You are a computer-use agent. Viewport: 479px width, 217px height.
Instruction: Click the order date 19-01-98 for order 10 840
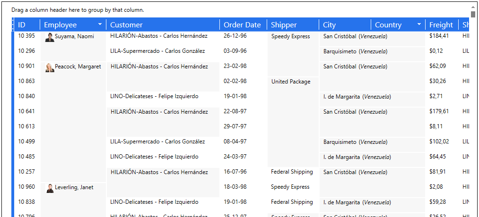point(235,96)
